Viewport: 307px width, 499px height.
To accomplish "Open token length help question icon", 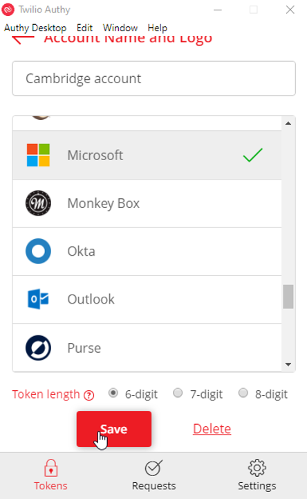I will click(x=89, y=395).
